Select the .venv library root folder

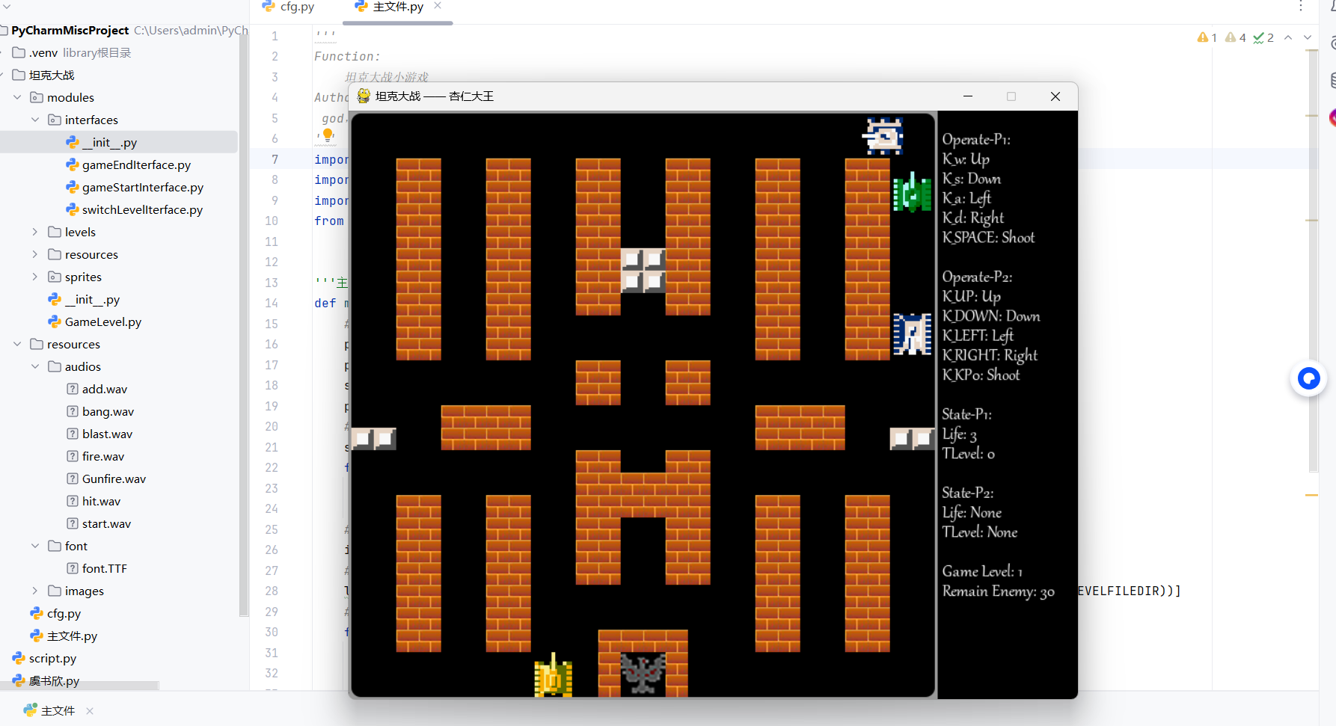pos(71,52)
